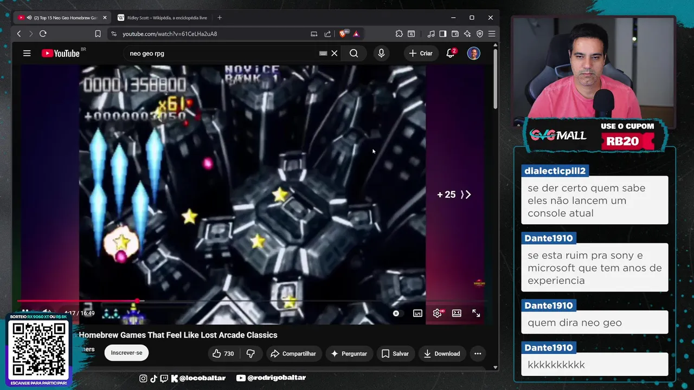Save the video with Salvar
Screen dimensions: 694x390
click(x=395, y=354)
